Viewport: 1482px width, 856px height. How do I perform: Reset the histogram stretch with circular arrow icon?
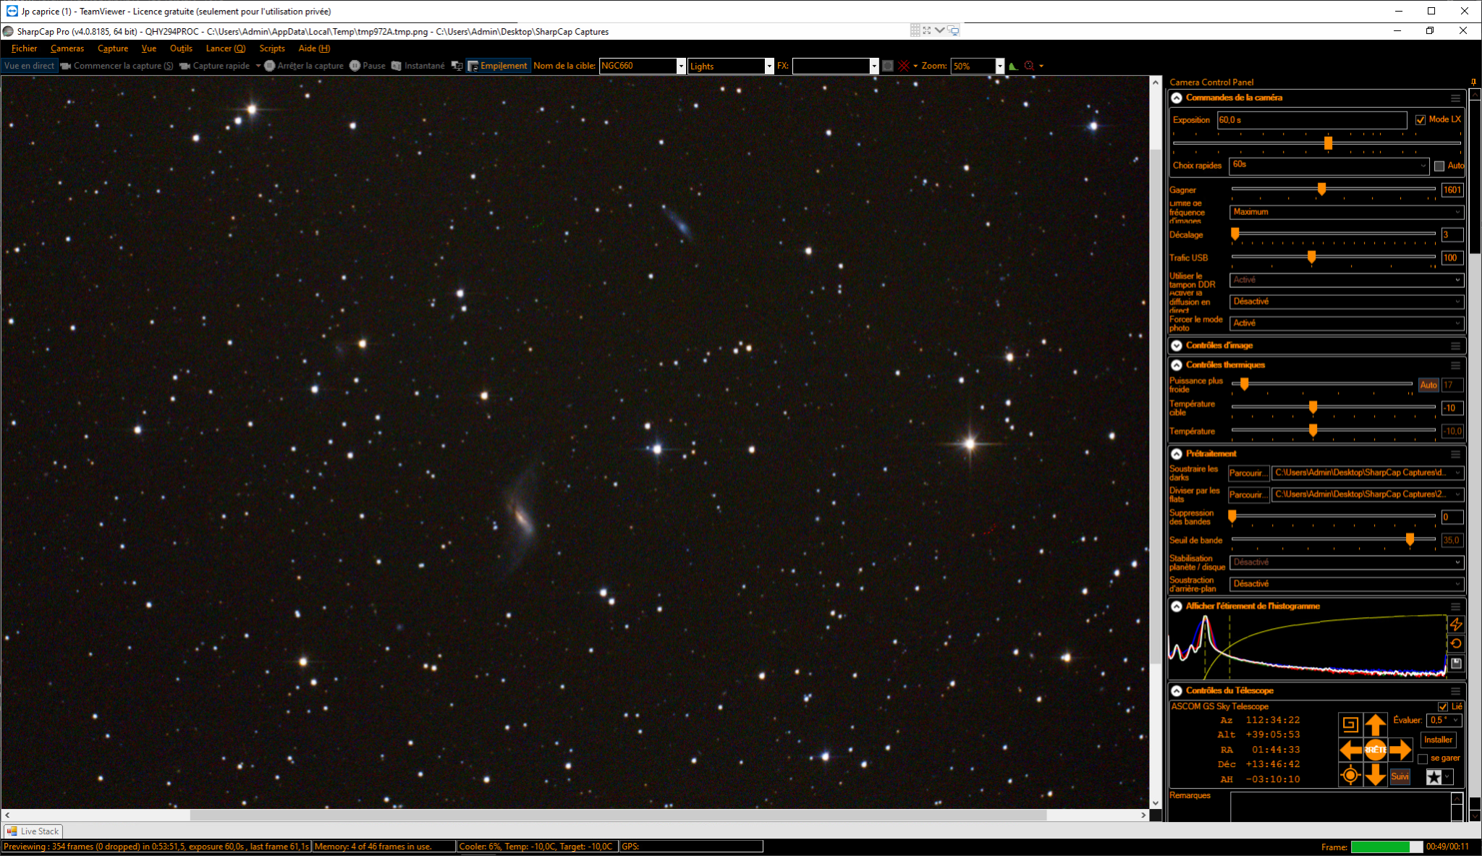(x=1456, y=643)
